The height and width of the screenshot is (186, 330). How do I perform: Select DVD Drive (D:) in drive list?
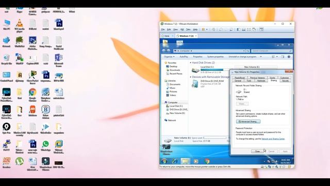point(207,84)
